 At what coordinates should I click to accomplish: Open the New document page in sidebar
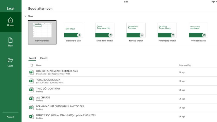(x=11, y=42)
